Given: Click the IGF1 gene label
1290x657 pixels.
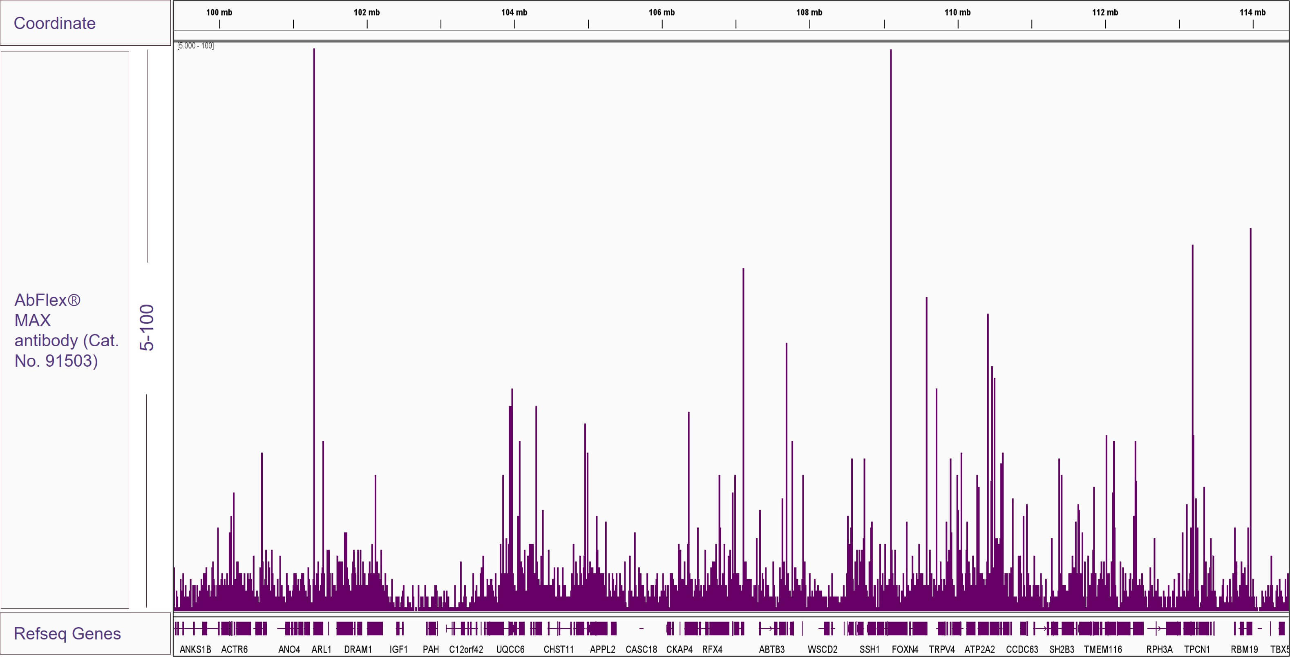Looking at the screenshot, I should tap(399, 649).
